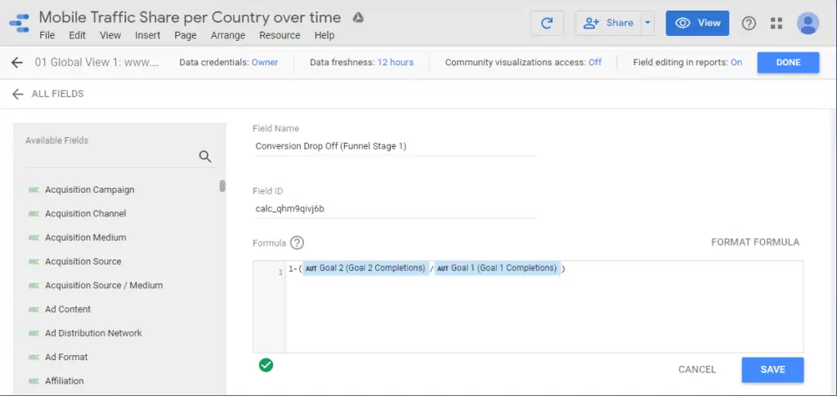The image size is (837, 396).
Task: Open the File menu
Action: [47, 35]
